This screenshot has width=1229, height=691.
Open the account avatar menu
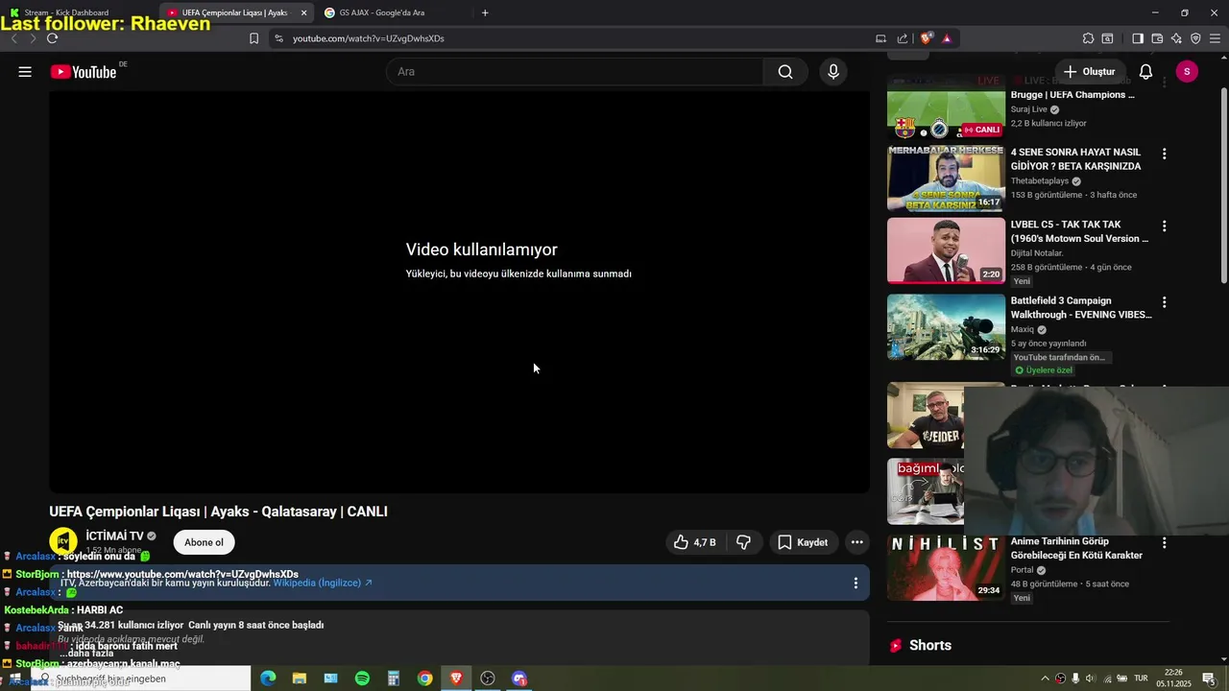coord(1187,72)
